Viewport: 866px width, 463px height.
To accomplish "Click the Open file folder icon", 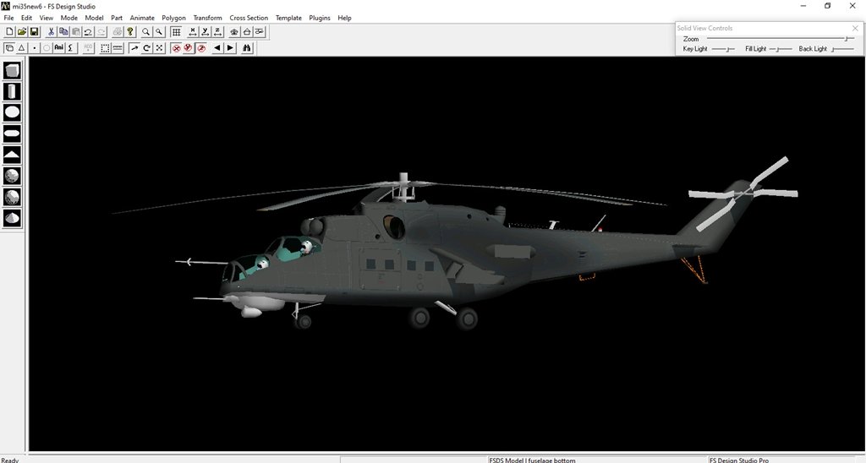I will point(22,32).
